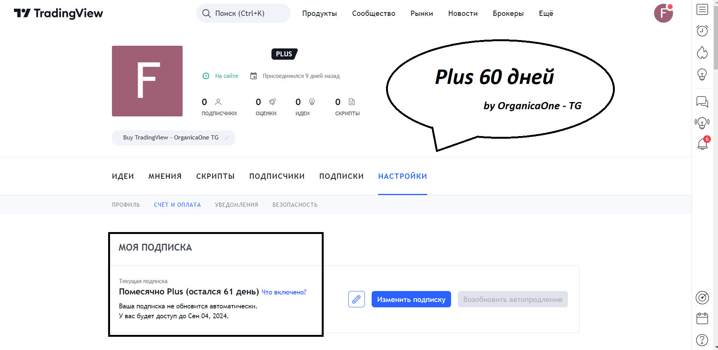The image size is (718, 350).
Task: Open the idea streams broadcast icon
Action: [x=702, y=123]
